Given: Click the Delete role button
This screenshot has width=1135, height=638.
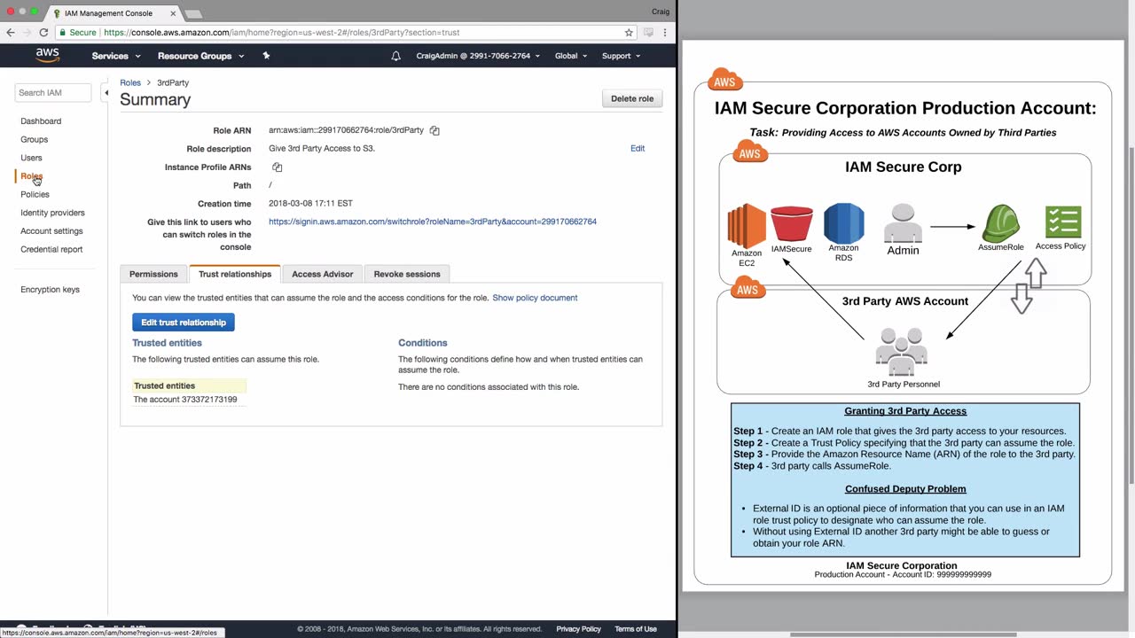Looking at the screenshot, I should 632,98.
